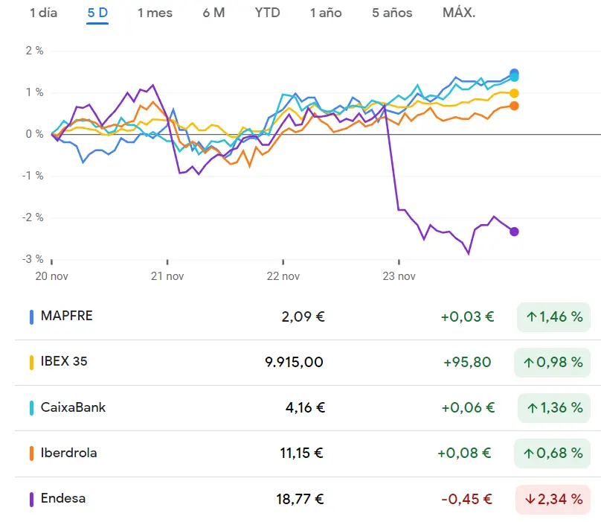Open the Iberdrola stock row
The image size is (601, 522).
(x=298, y=453)
